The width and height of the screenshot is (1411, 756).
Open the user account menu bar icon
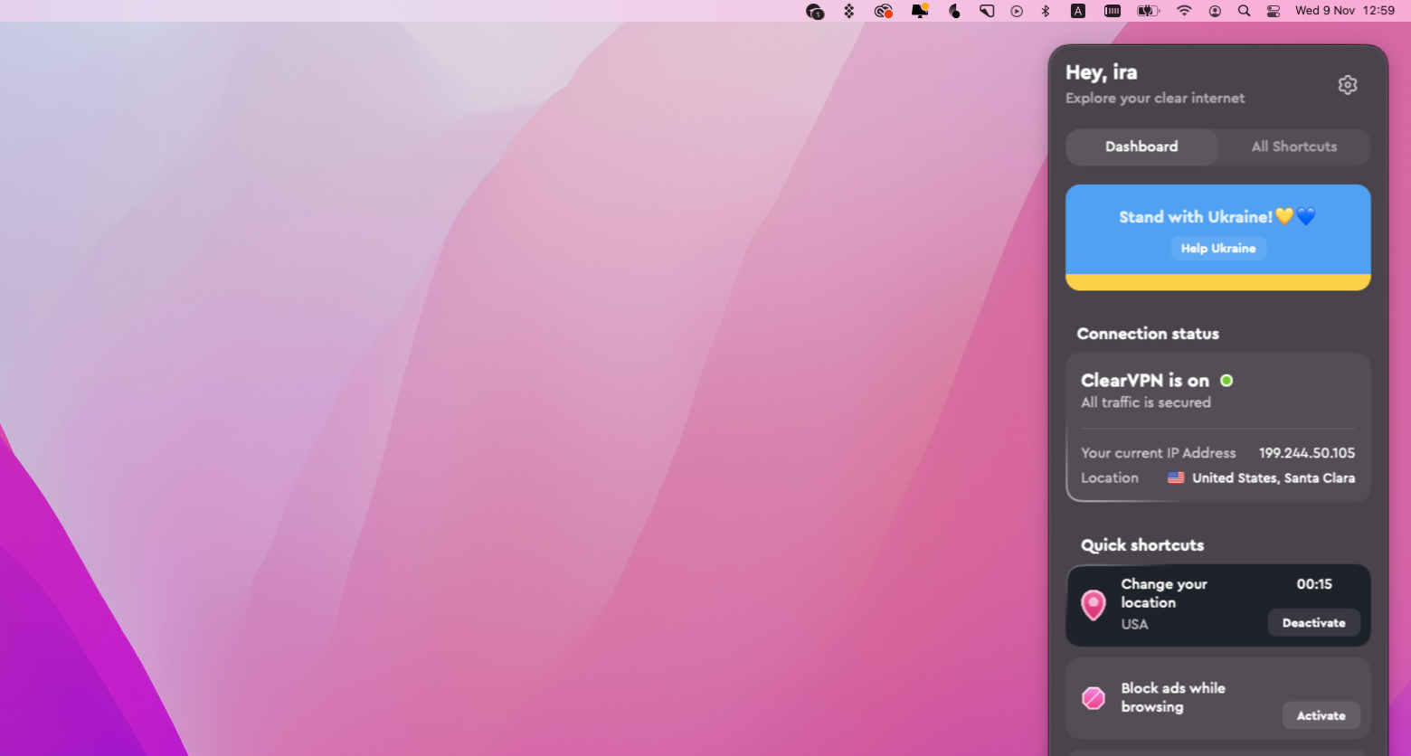(1215, 11)
